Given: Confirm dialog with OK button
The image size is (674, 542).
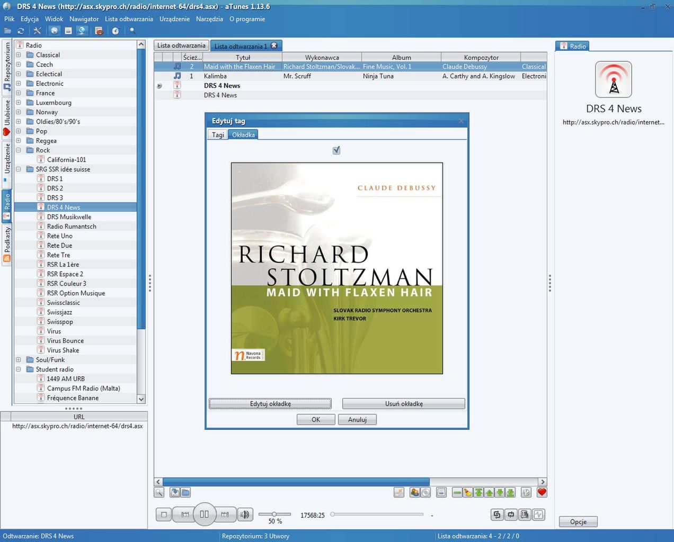Looking at the screenshot, I should click(x=316, y=420).
